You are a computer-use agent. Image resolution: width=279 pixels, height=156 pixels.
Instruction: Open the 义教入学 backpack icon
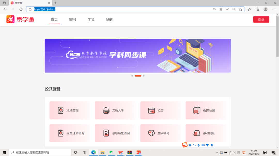point(106,110)
